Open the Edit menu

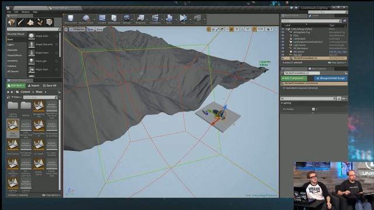coord(16,12)
